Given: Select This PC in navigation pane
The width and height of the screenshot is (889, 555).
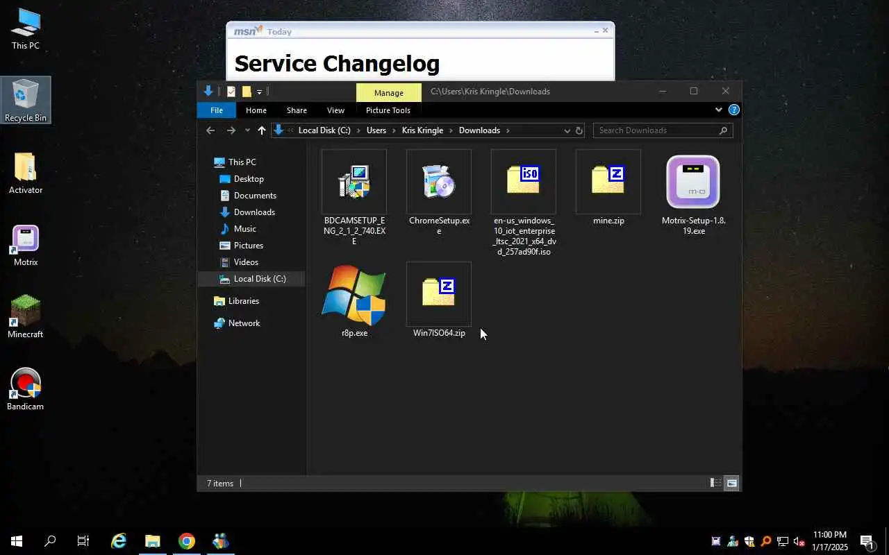Looking at the screenshot, I should [x=235, y=162].
